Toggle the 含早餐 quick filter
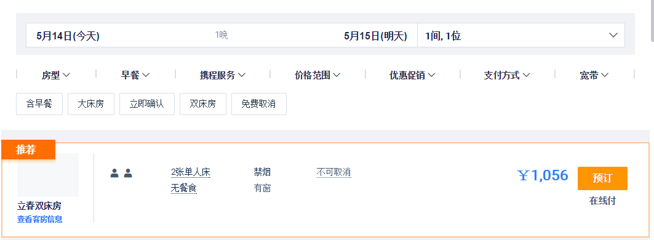The height and width of the screenshot is (240, 654). coord(39,104)
